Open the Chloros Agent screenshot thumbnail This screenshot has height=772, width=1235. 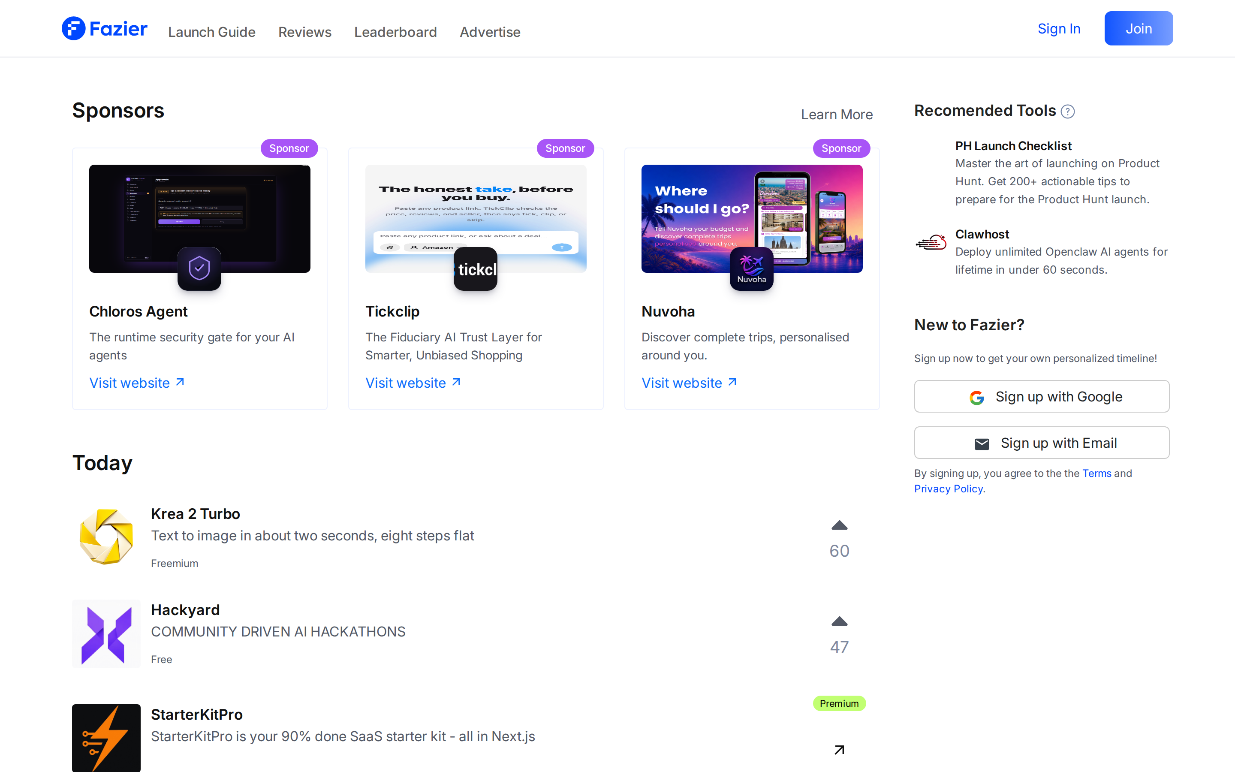[199, 219]
